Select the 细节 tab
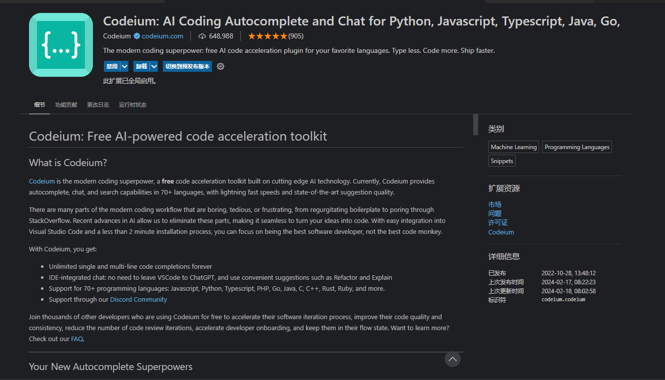665x380 pixels. [x=39, y=105]
